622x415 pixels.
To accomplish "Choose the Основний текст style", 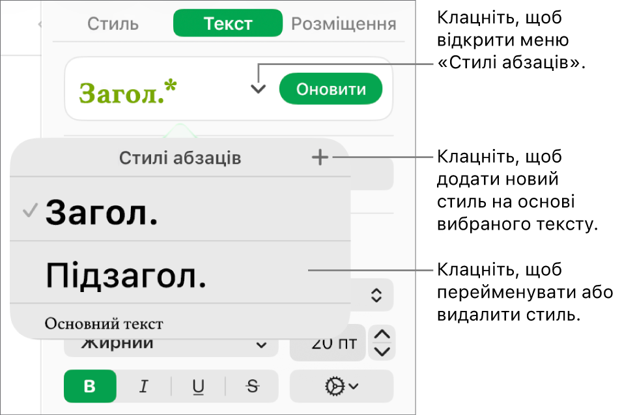I will [180, 323].
